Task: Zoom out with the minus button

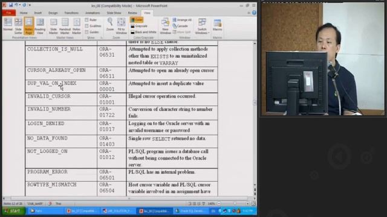Action: tap(219, 204)
